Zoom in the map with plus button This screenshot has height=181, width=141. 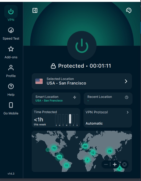click(x=115, y=164)
